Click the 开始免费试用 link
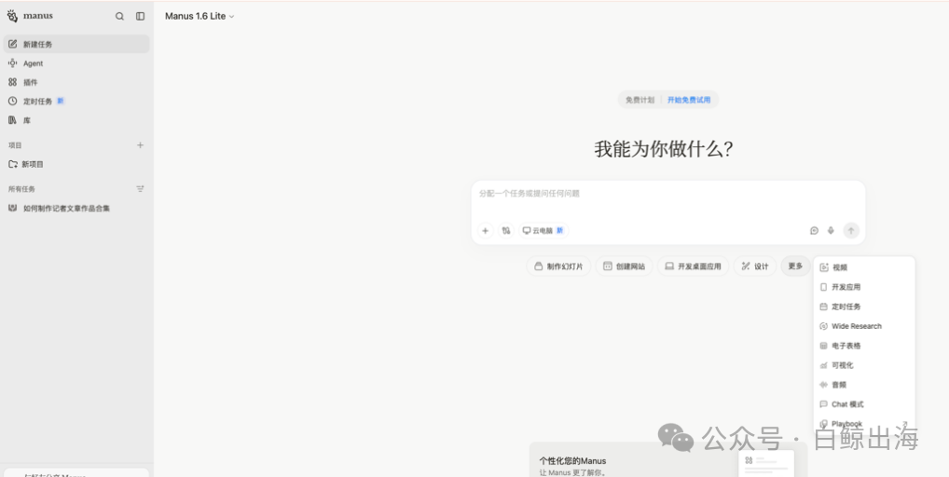The height and width of the screenshot is (477, 949). 689,100
